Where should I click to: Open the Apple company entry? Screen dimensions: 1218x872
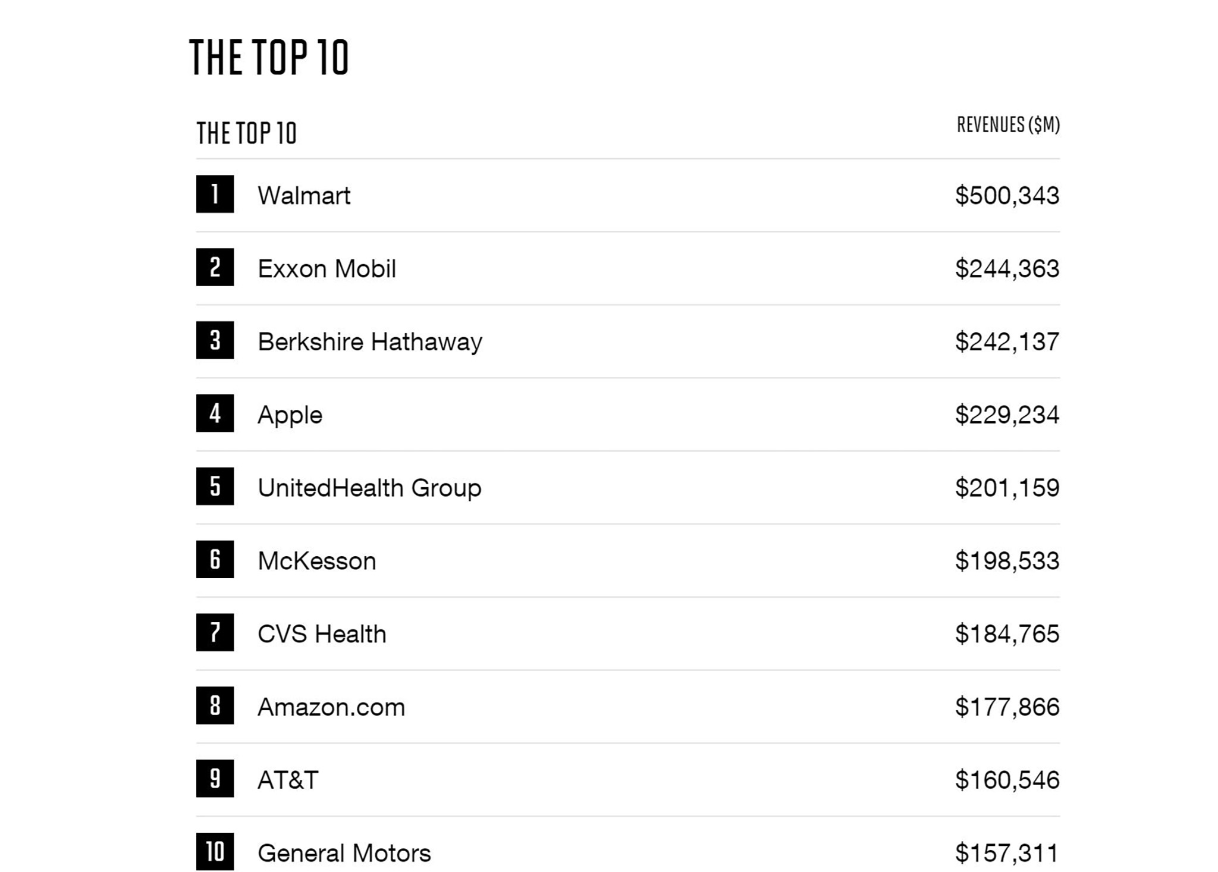coord(290,415)
